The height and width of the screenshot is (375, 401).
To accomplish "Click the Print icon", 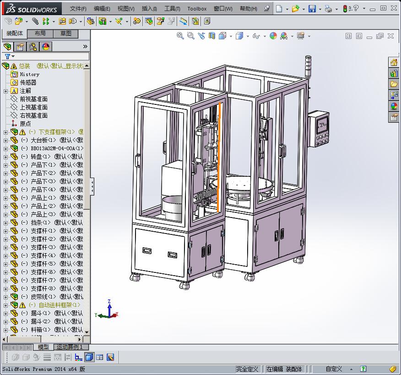I will pos(328,9).
